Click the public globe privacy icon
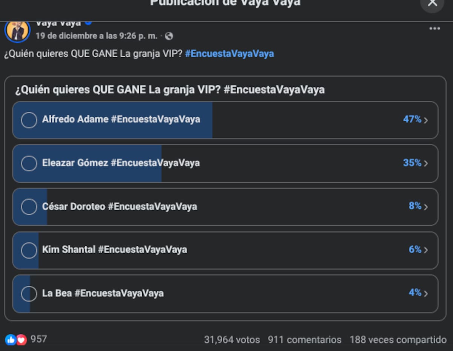Image resolution: width=453 pixels, height=351 pixels. (169, 36)
